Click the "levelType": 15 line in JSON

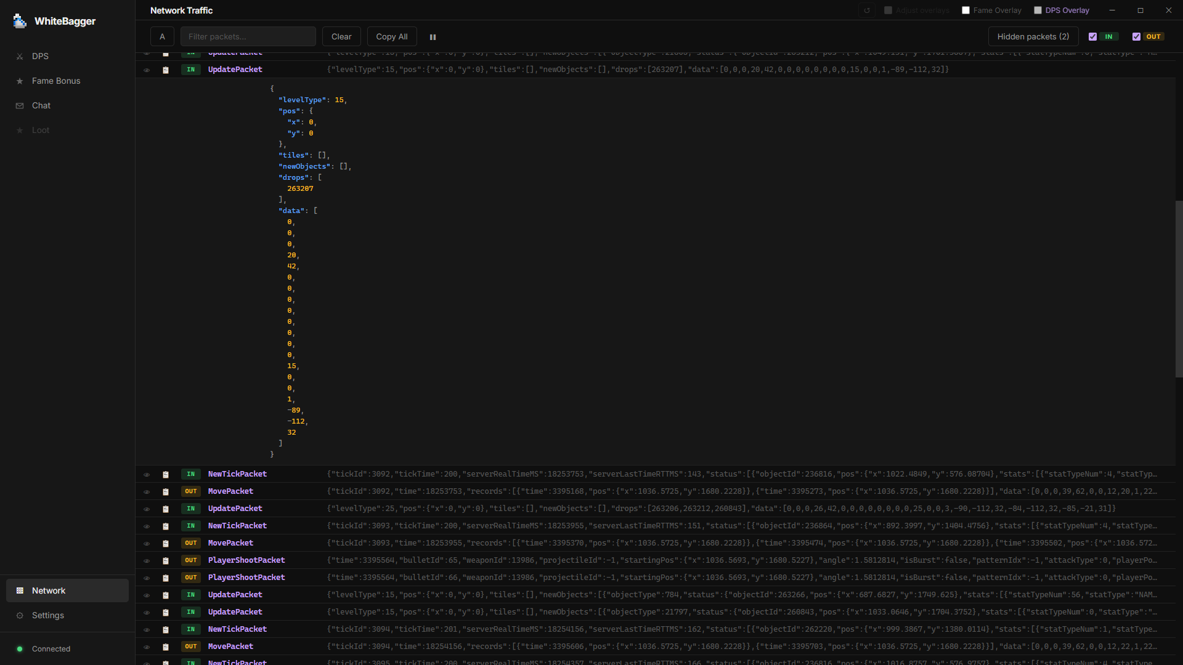pyautogui.click(x=312, y=100)
